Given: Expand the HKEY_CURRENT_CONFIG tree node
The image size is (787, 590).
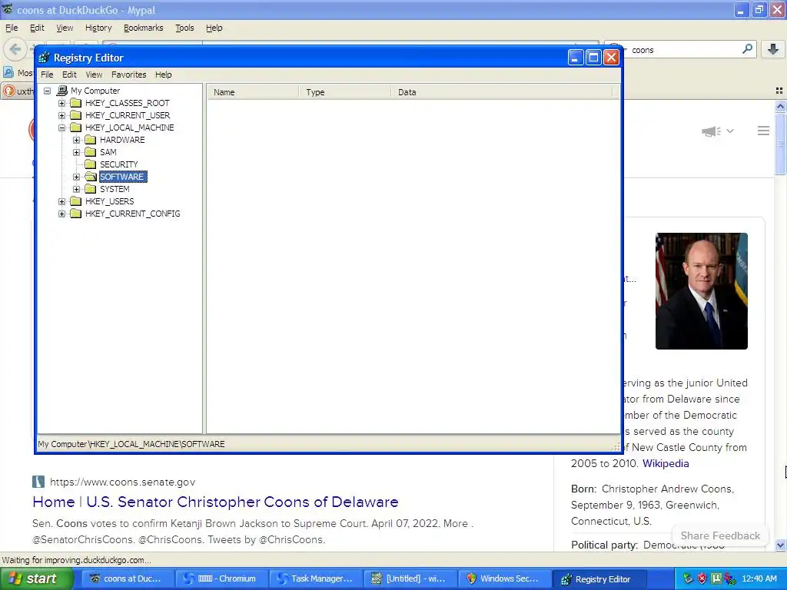Looking at the screenshot, I should tap(61, 214).
